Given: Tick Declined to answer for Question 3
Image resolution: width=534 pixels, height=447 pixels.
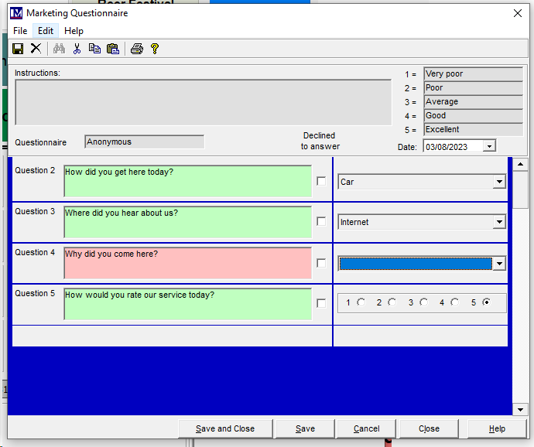Looking at the screenshot, I should point(321,221).
